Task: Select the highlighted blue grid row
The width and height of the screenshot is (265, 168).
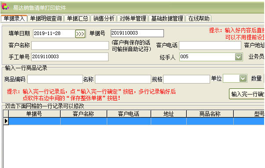Action: (x=136, y=121)
